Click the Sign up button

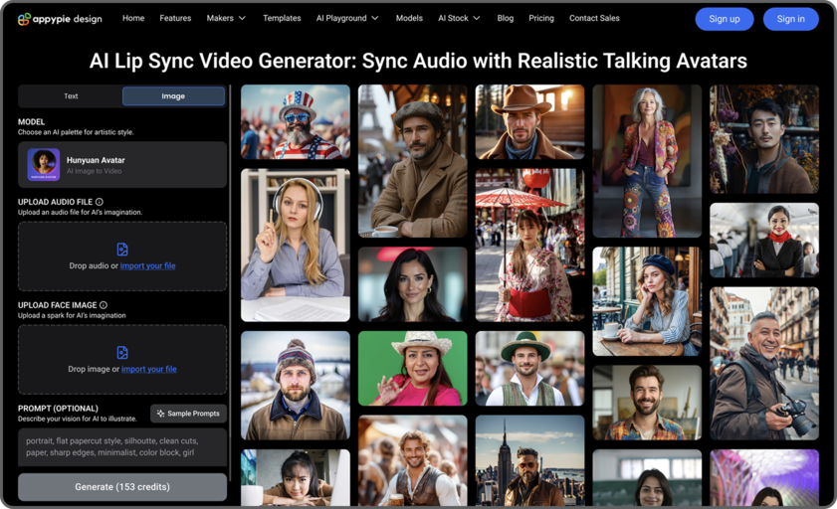point(725,19)
